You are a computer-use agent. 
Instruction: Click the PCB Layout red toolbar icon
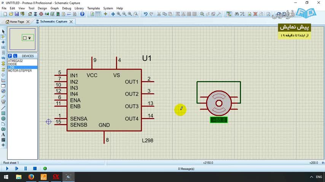click(41, 14)
